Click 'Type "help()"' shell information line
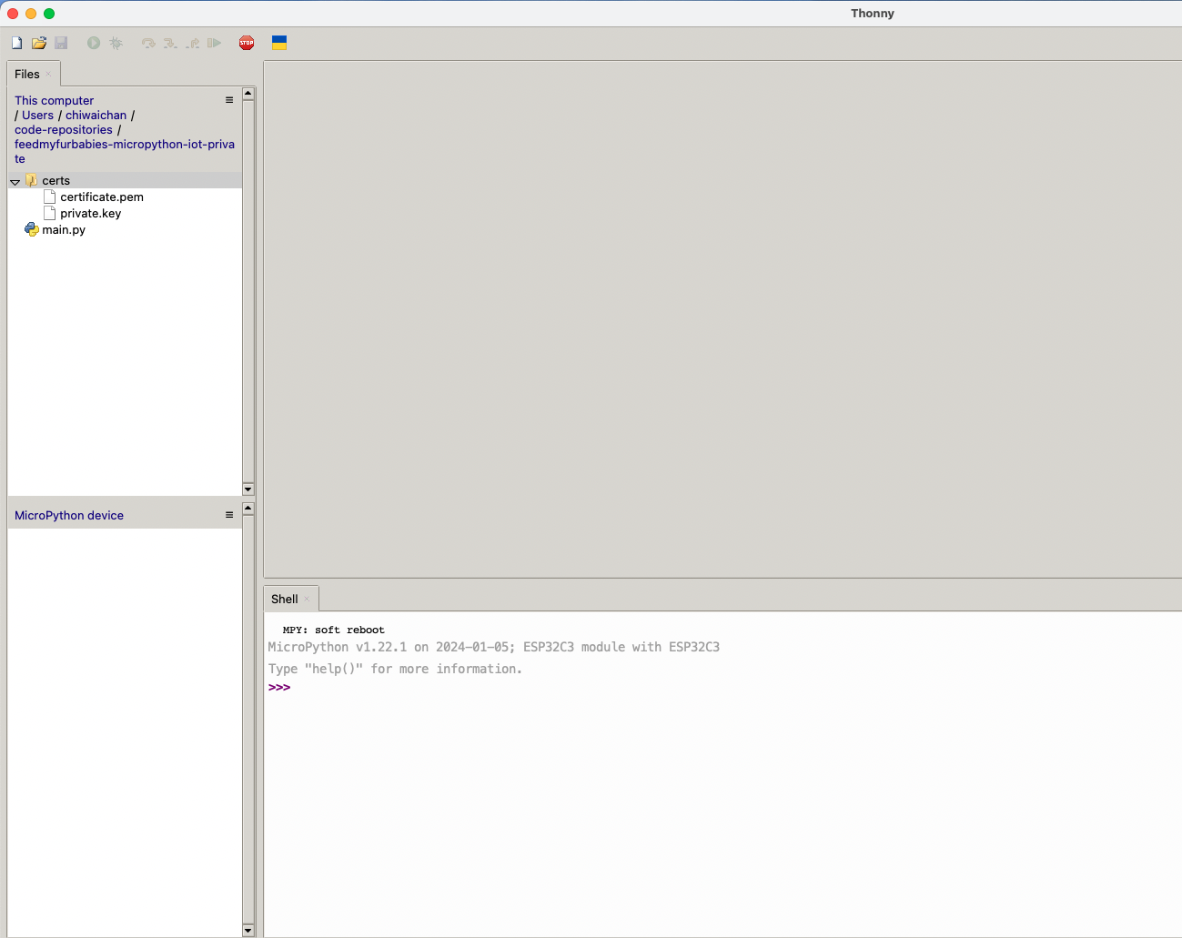Screen dimensions: 1182x938 pos(396,669)
